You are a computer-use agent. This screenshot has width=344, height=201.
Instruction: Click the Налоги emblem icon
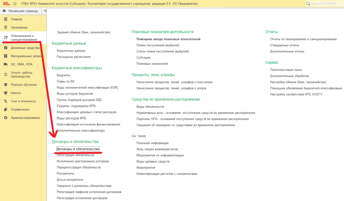(x=6, y=93)
